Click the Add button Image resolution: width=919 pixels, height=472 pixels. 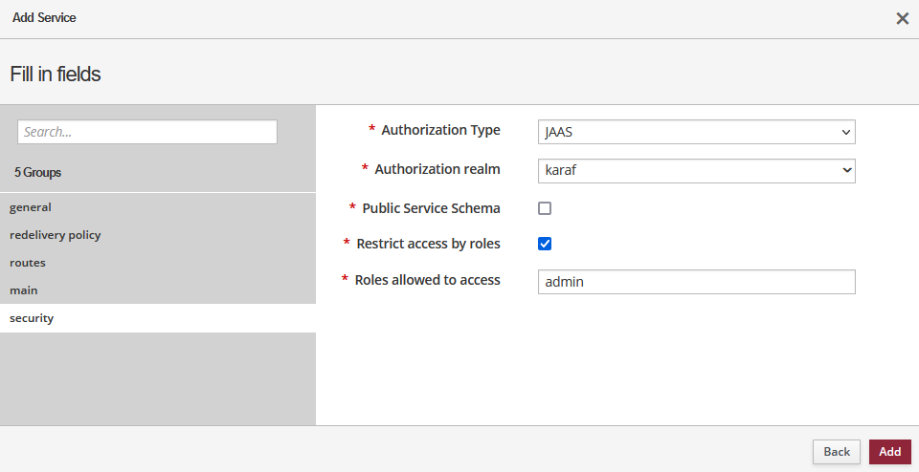(x=889, y=452)
